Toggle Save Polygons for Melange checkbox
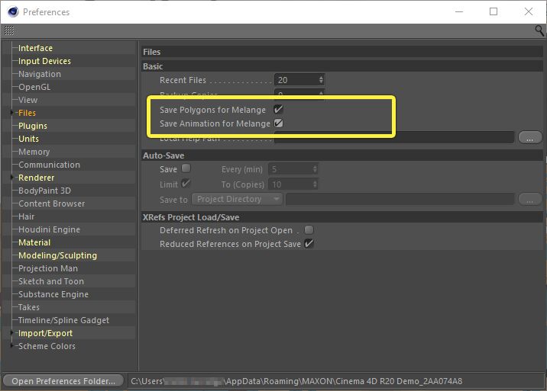Image resolution: width=547 pixels, height=391 pixels. tap(279, 110)
